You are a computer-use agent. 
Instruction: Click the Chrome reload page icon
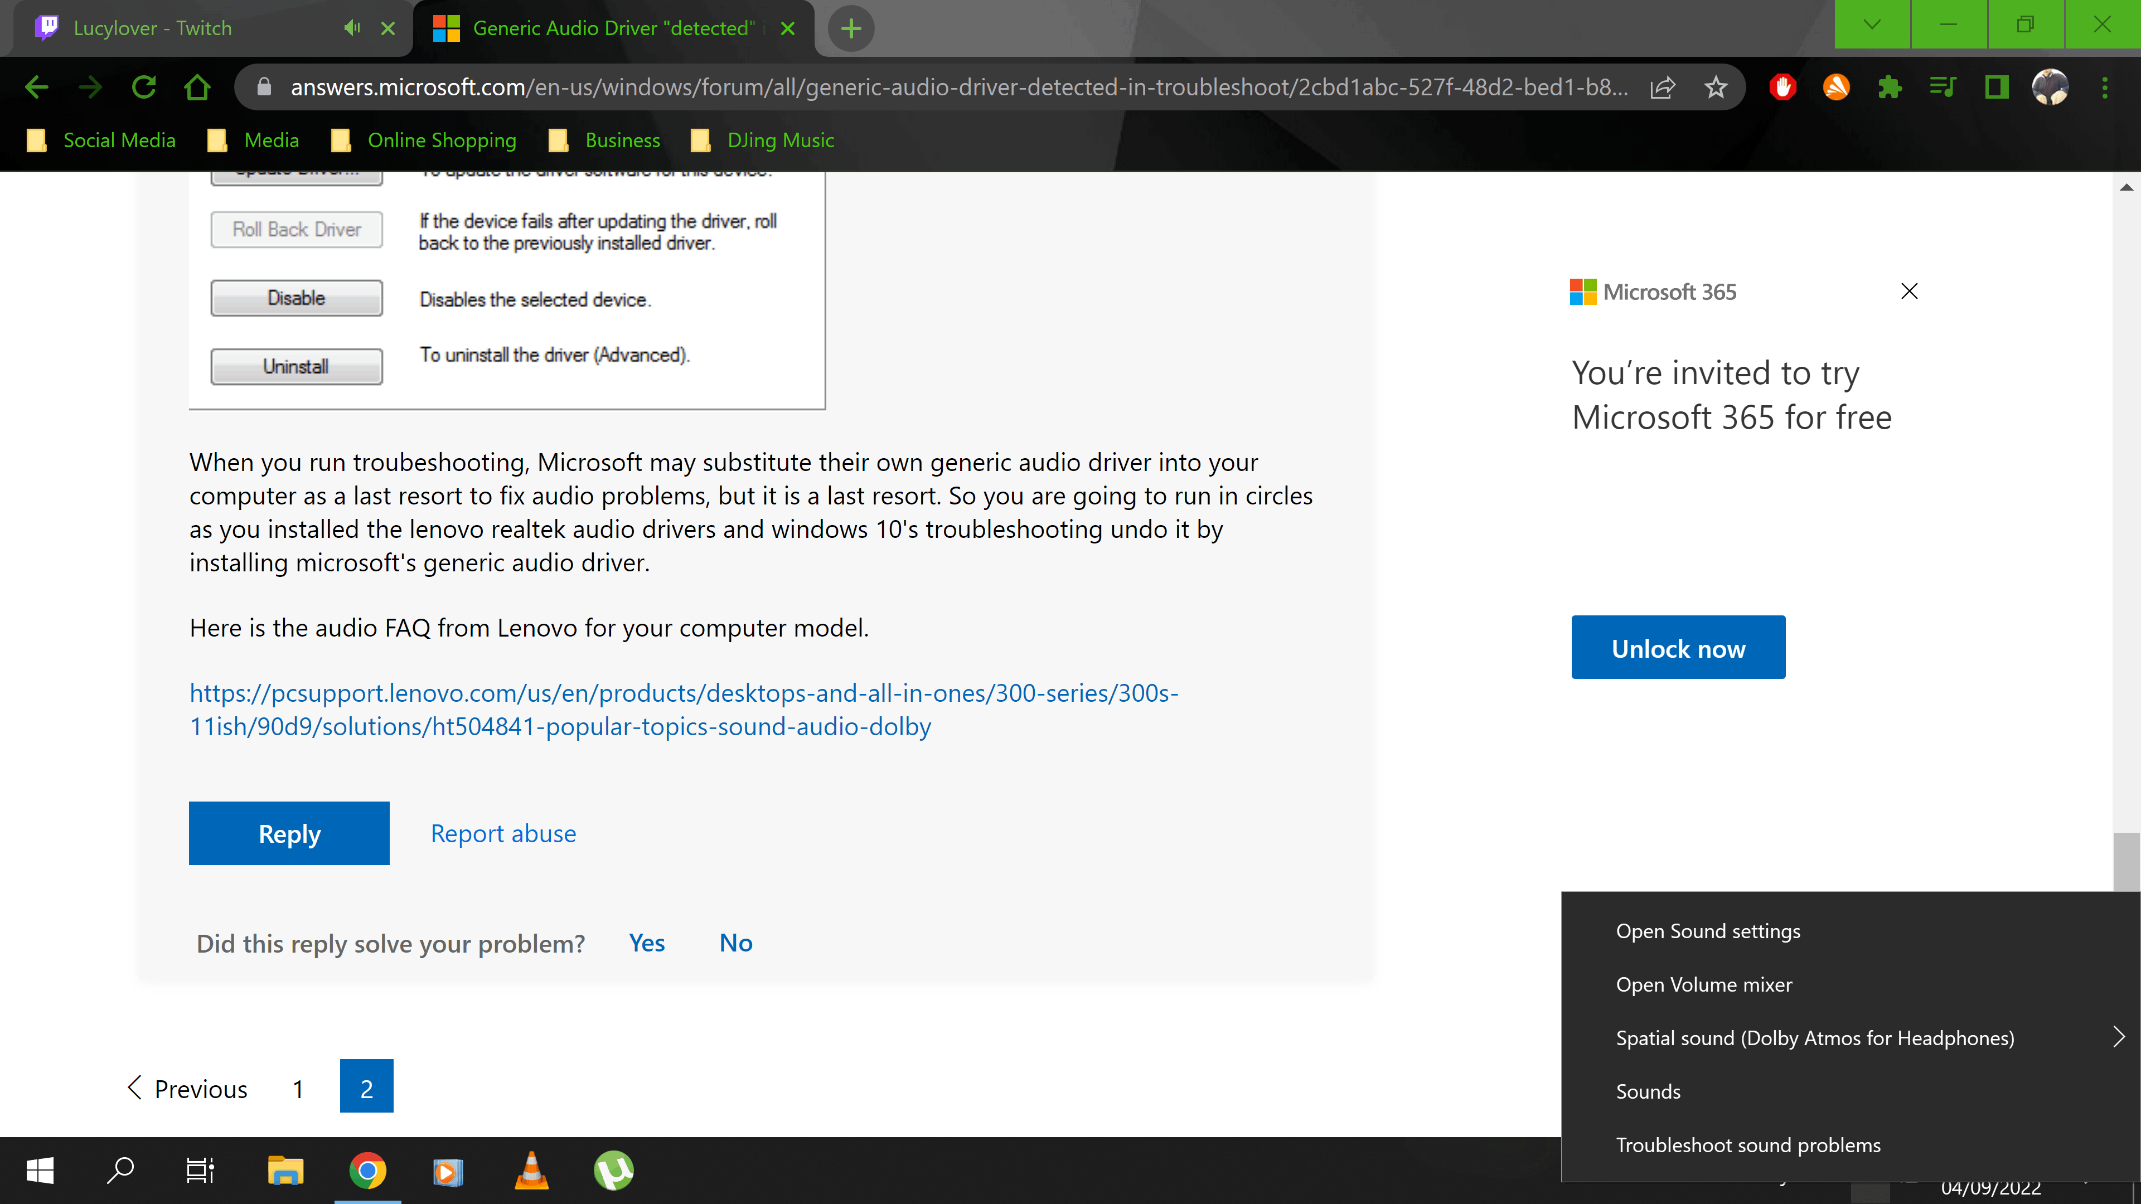coord(144,88)
